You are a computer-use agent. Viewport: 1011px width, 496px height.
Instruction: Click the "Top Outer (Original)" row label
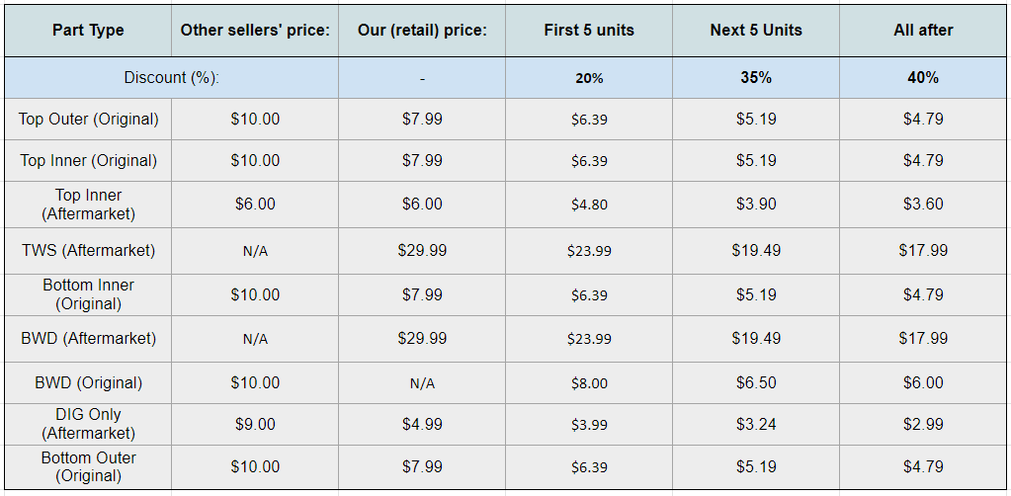click(x=88, y=119)
